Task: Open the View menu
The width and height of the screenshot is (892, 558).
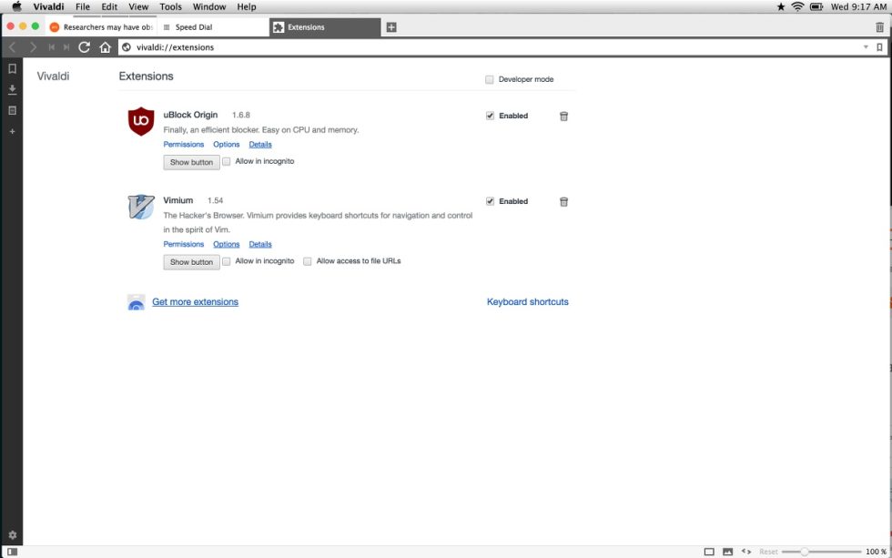Action: coord(138,6)
